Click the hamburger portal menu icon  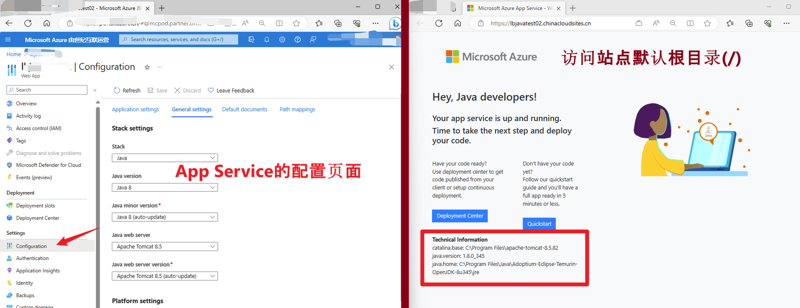tap(8, 40)
